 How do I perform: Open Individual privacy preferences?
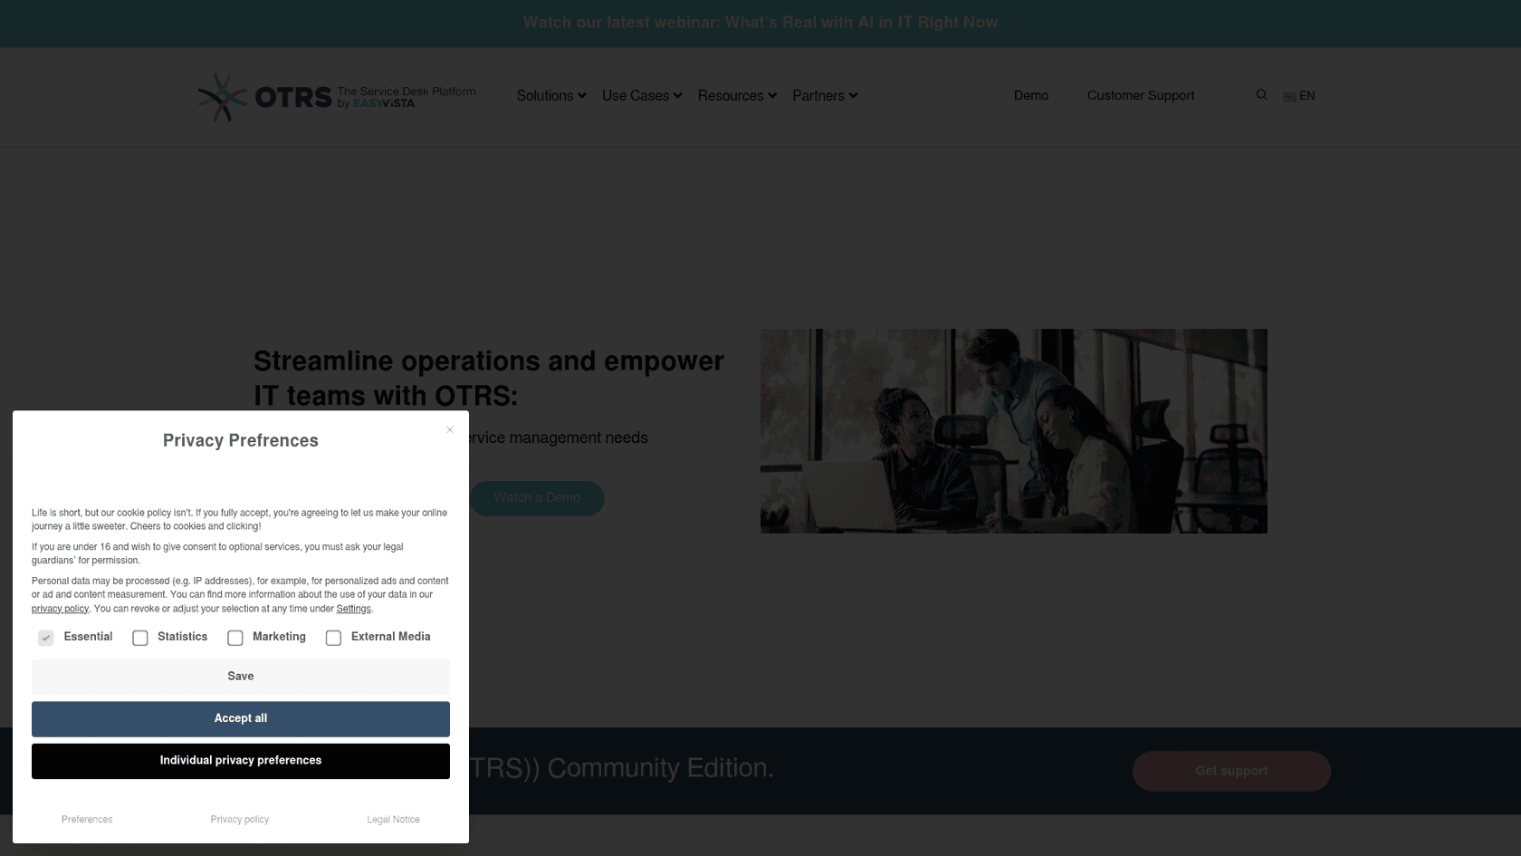(x=241, y=761)
